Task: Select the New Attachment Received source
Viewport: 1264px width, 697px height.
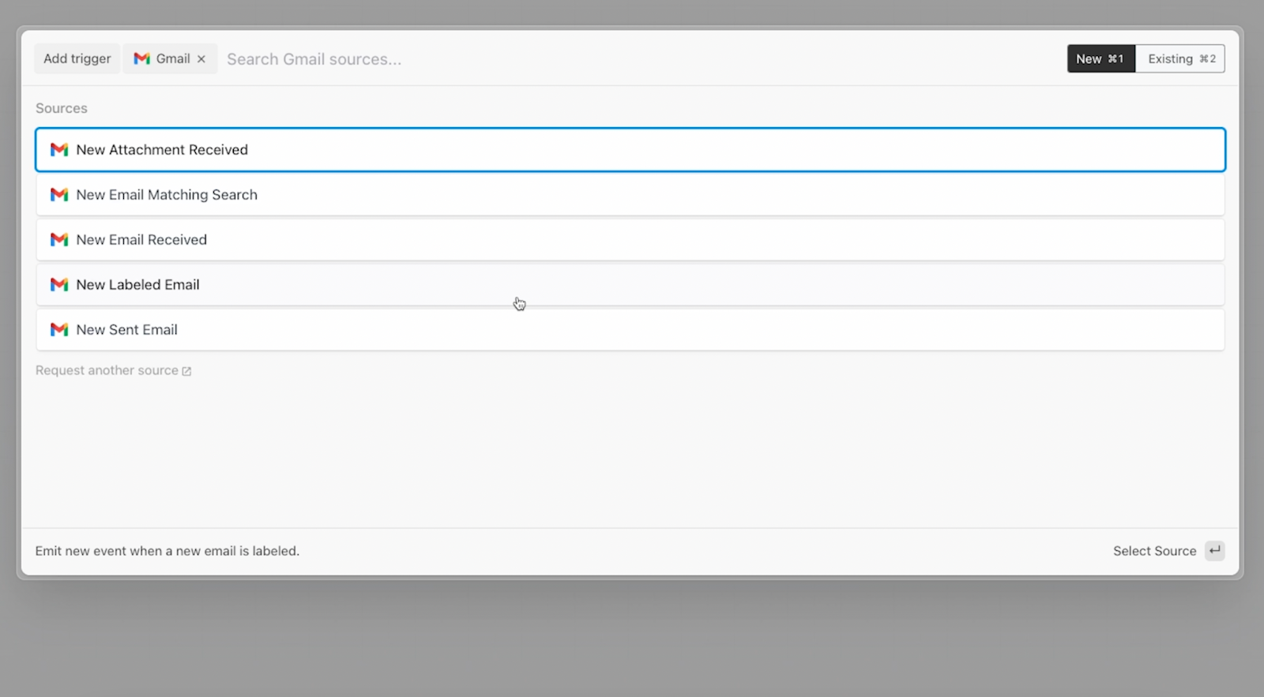Action: pos(630,150)
